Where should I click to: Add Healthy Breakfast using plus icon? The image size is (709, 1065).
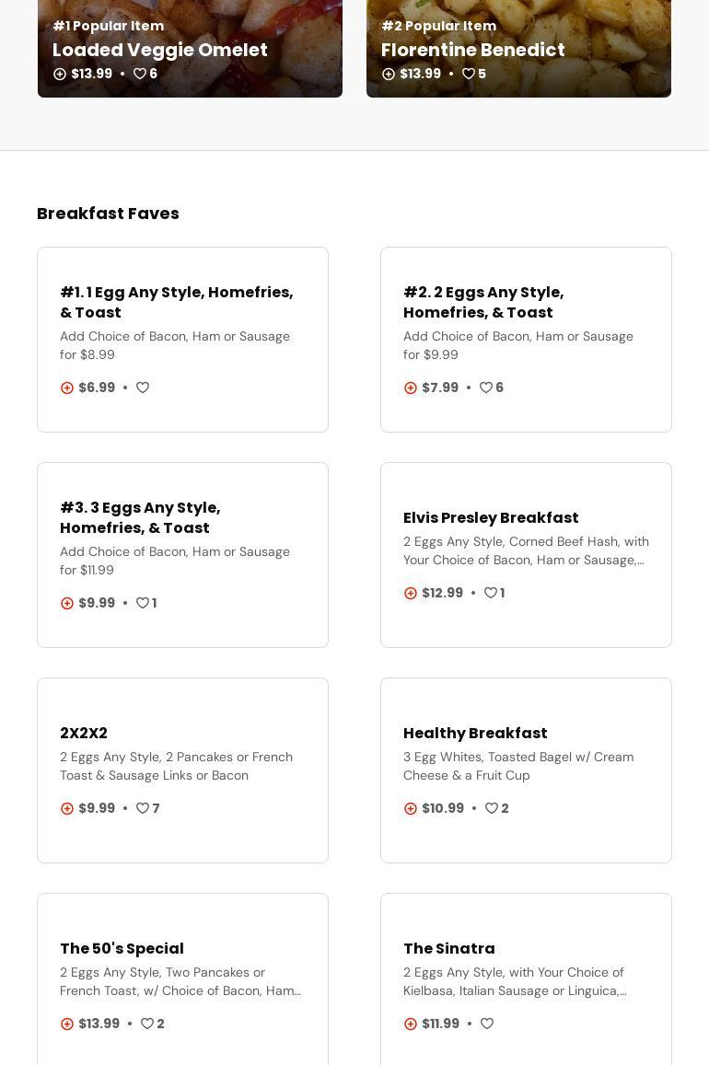point(411,808)
